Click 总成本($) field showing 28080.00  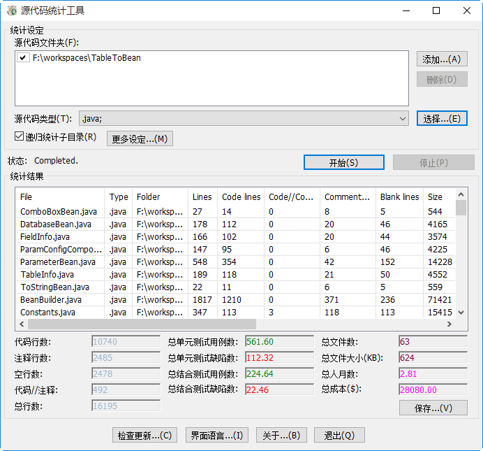[433, 389]
